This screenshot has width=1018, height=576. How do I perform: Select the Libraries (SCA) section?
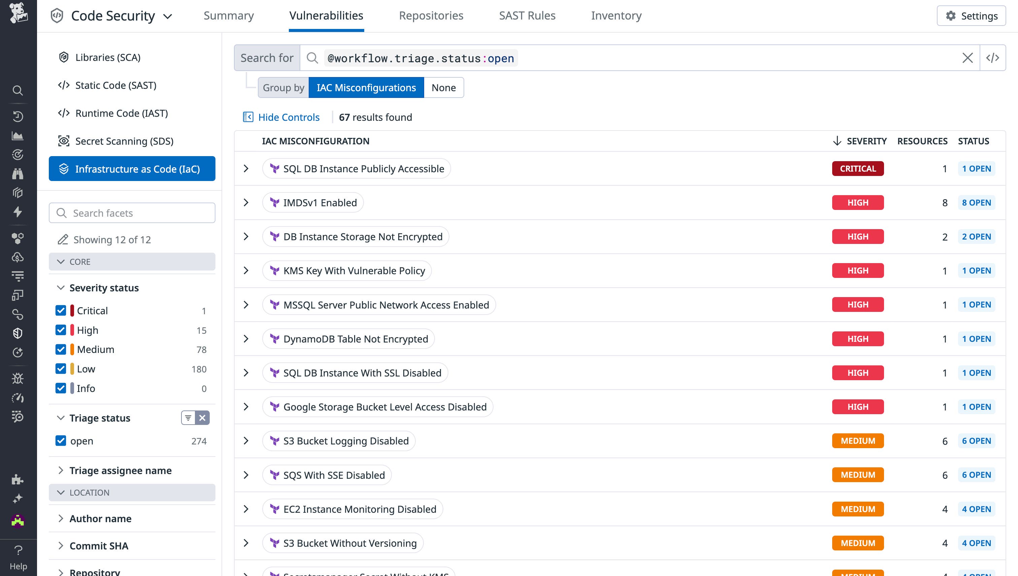[x=108, y=57]
